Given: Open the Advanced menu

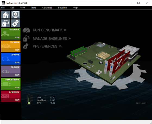Looking at the screenshot, I should [x=47, y=8].
